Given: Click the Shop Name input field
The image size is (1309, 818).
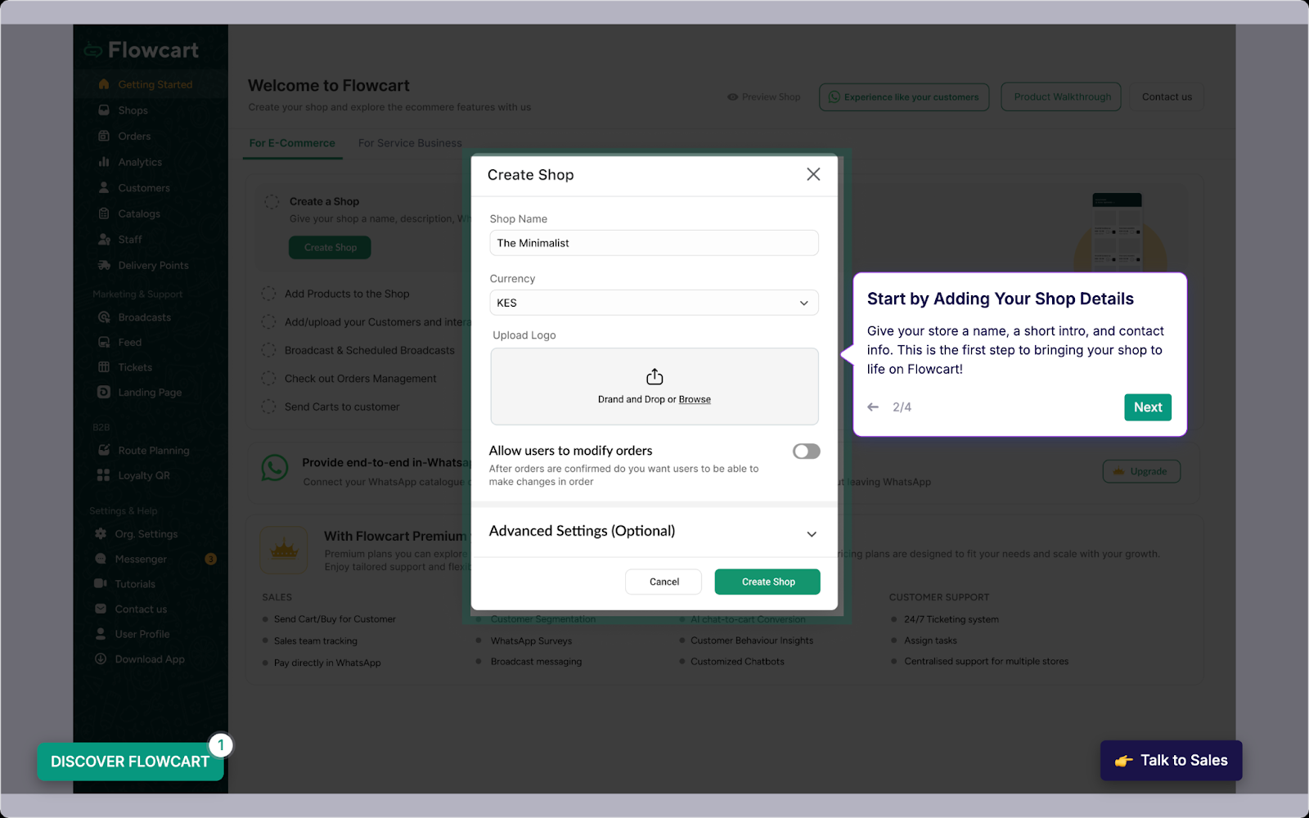Looking at the screenshot, I should [x=654, y=243].
